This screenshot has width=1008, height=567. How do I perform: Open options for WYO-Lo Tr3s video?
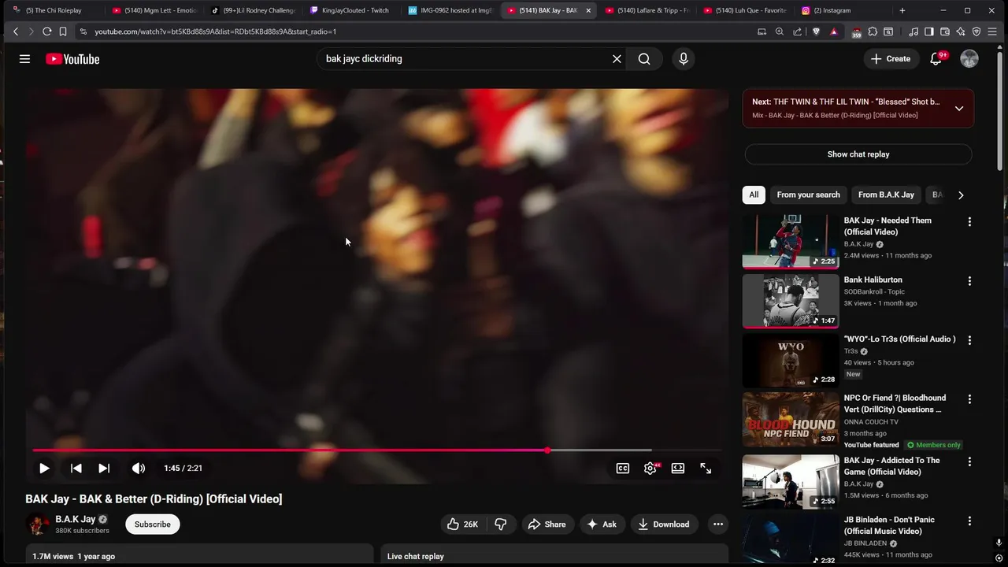point(969,340)
